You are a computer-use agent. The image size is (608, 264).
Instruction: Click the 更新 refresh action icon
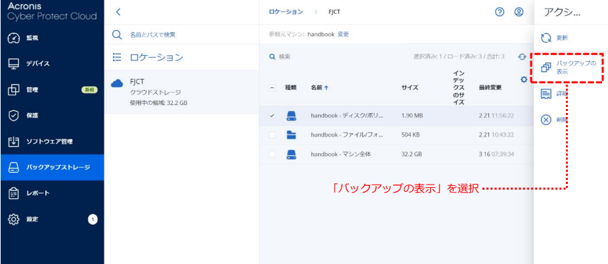(546, 38)
